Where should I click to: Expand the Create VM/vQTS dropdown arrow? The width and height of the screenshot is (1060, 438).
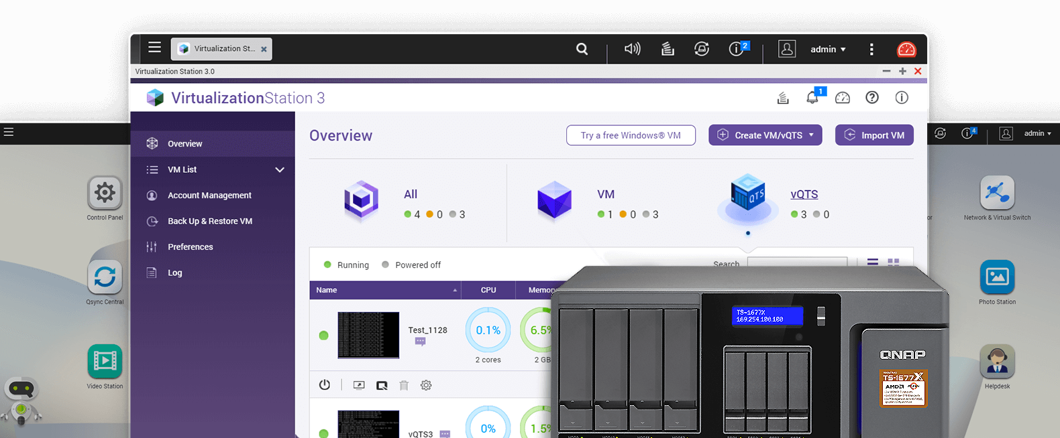(x=811, y=135)
